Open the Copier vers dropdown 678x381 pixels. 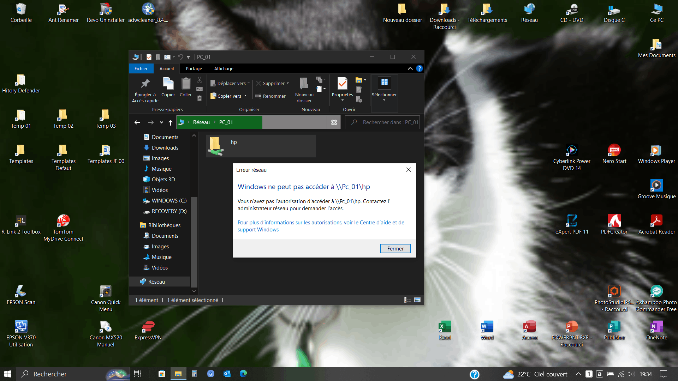click(245, 96)
